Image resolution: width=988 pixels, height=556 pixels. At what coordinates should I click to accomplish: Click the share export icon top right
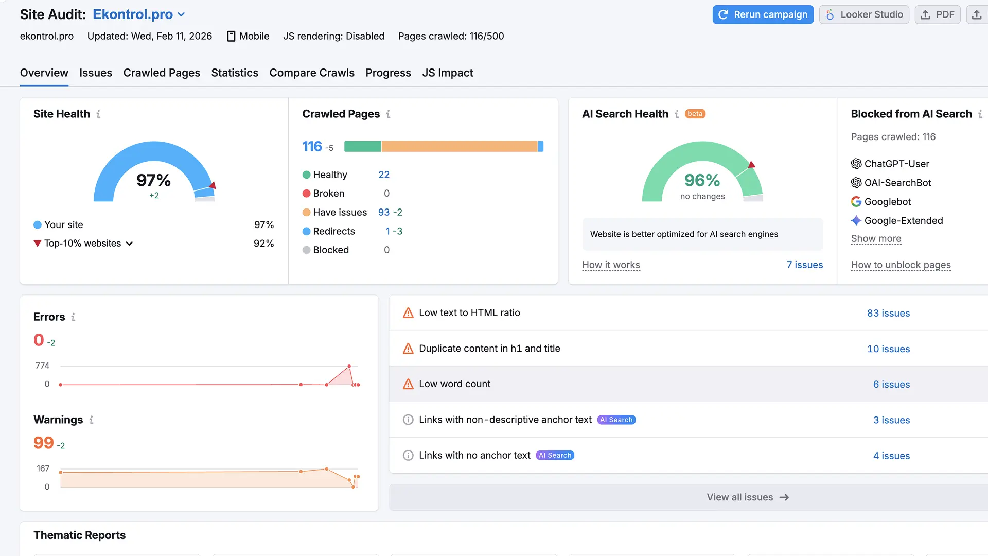(x=977, y=14)
